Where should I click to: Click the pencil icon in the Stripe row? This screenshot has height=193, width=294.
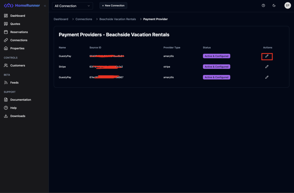click(267, 67)
